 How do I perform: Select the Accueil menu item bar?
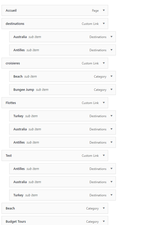pos(55,11)
